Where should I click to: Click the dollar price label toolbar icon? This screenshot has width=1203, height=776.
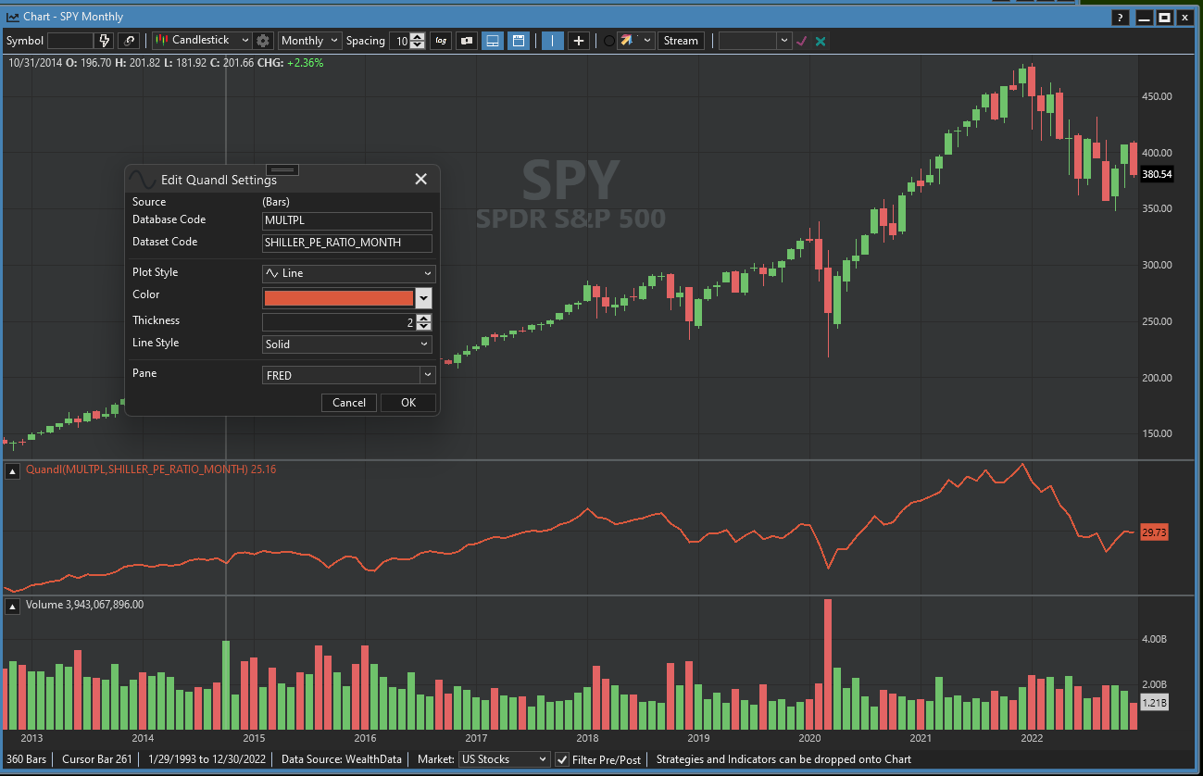pyautogui.click(x=467, y=41)
